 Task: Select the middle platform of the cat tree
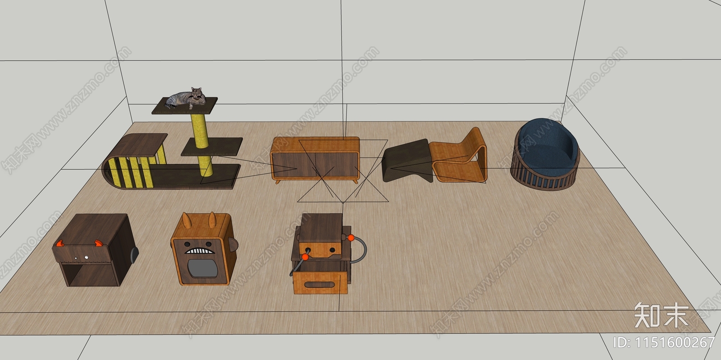pos(212,147)
